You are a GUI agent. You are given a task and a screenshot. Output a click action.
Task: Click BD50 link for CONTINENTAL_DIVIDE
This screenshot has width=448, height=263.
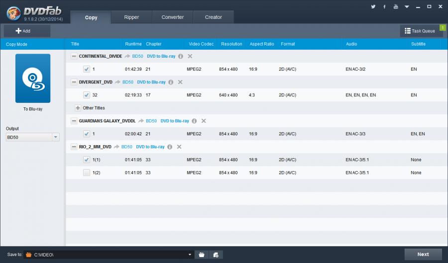point(138,56)
